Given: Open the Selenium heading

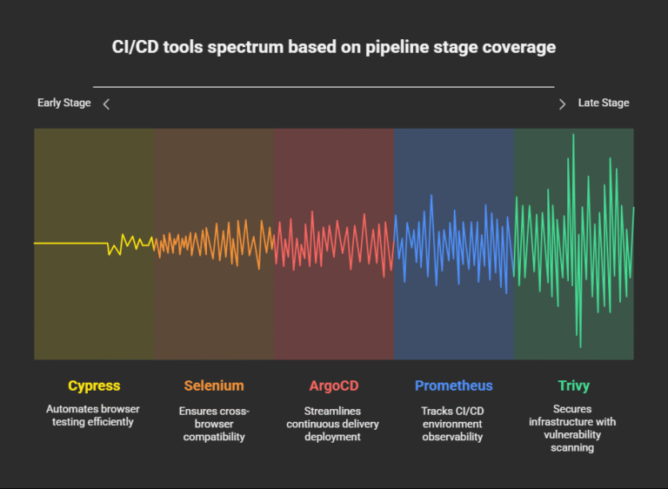Looking at the screenshot, I should pos(214,385).
